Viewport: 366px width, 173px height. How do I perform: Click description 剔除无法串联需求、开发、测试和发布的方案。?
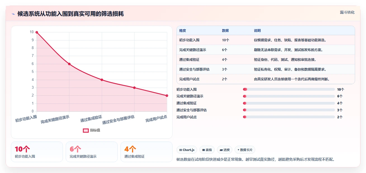[289, 50]
